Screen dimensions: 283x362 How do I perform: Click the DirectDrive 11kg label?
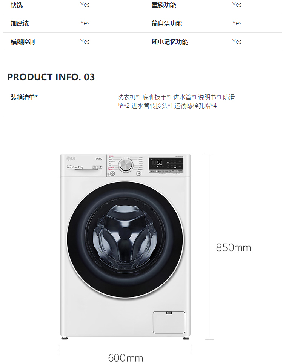click(x=75, y=167)
